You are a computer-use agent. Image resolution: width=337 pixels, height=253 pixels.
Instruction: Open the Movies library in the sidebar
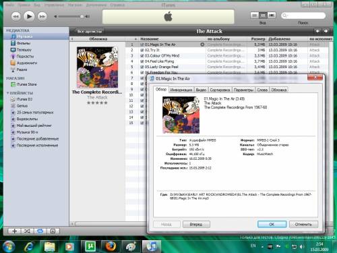pyautogui.click(x=23, y=43)
